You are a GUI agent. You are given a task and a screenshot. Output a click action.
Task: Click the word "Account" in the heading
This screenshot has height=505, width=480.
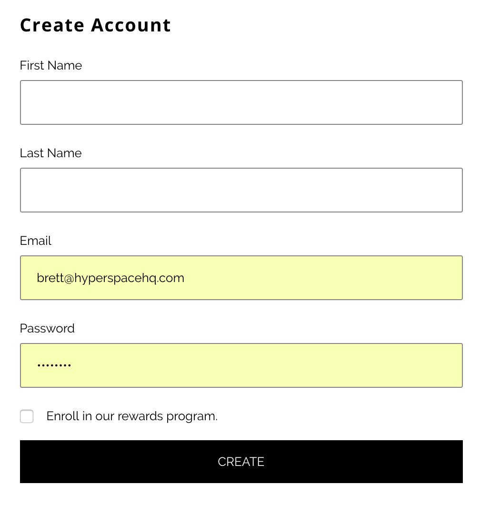click(x=131, y=25)
